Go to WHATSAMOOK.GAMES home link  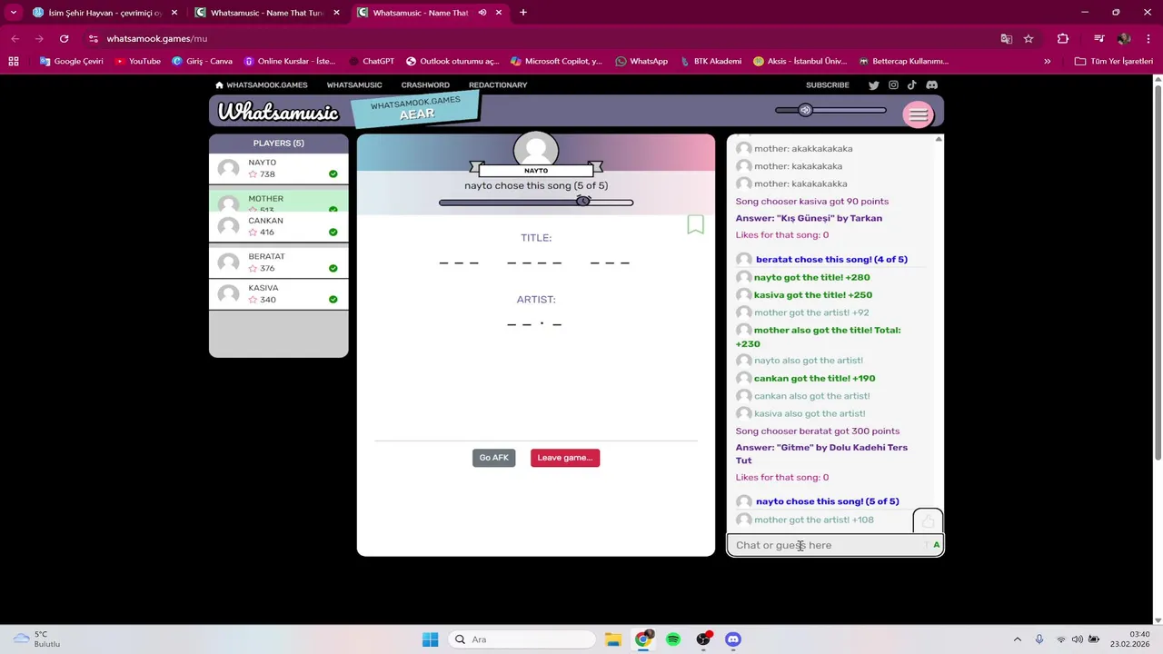click(262, 85)
